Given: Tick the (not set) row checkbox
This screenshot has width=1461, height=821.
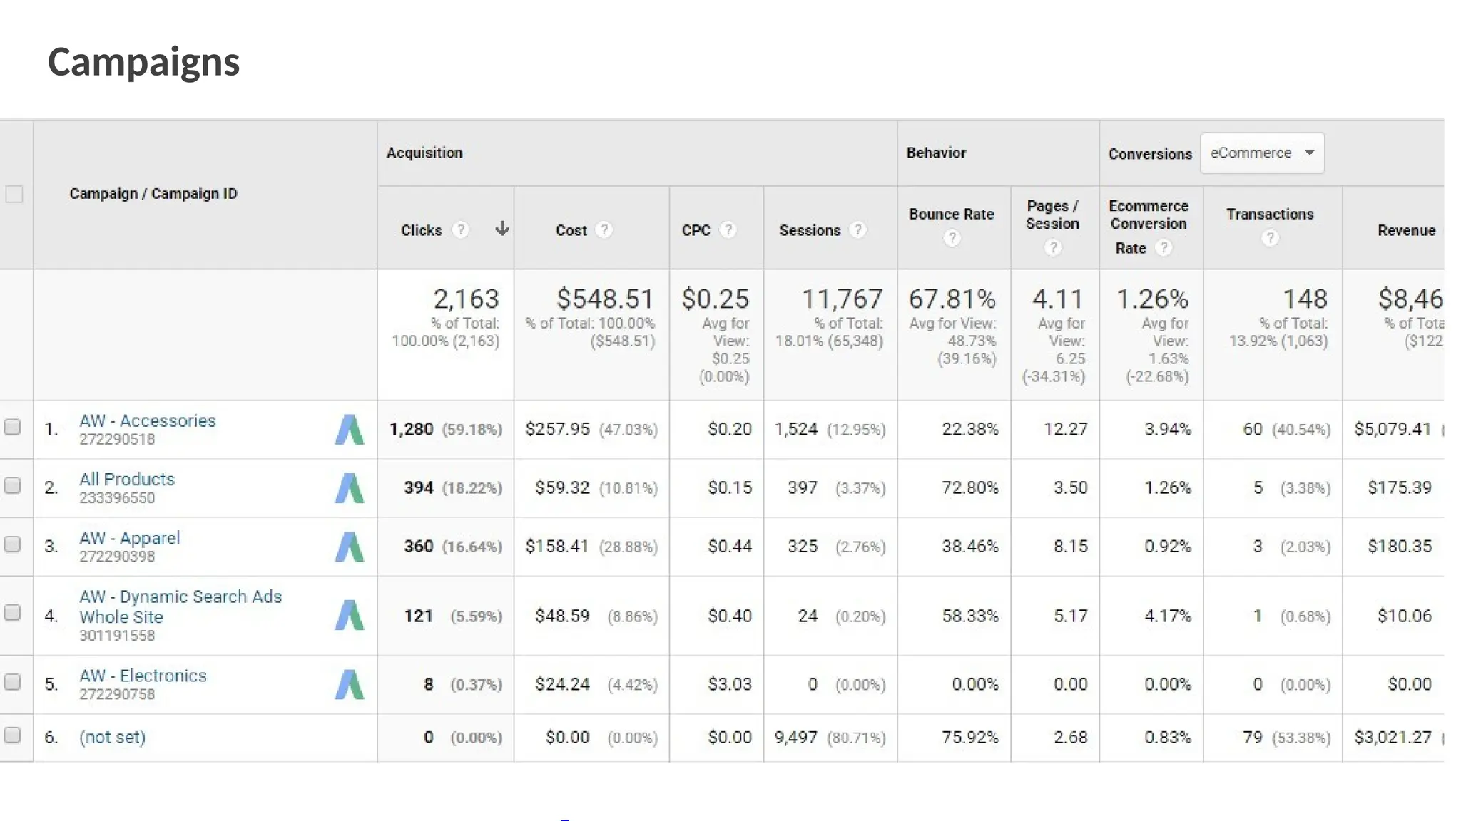Looking at the screenshot, I should tap(13, 735).
